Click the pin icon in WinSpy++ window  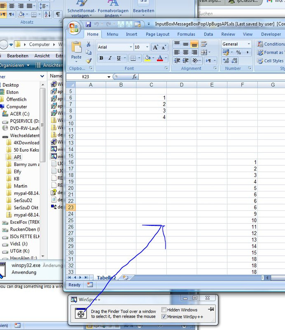(x=211, y=309)
